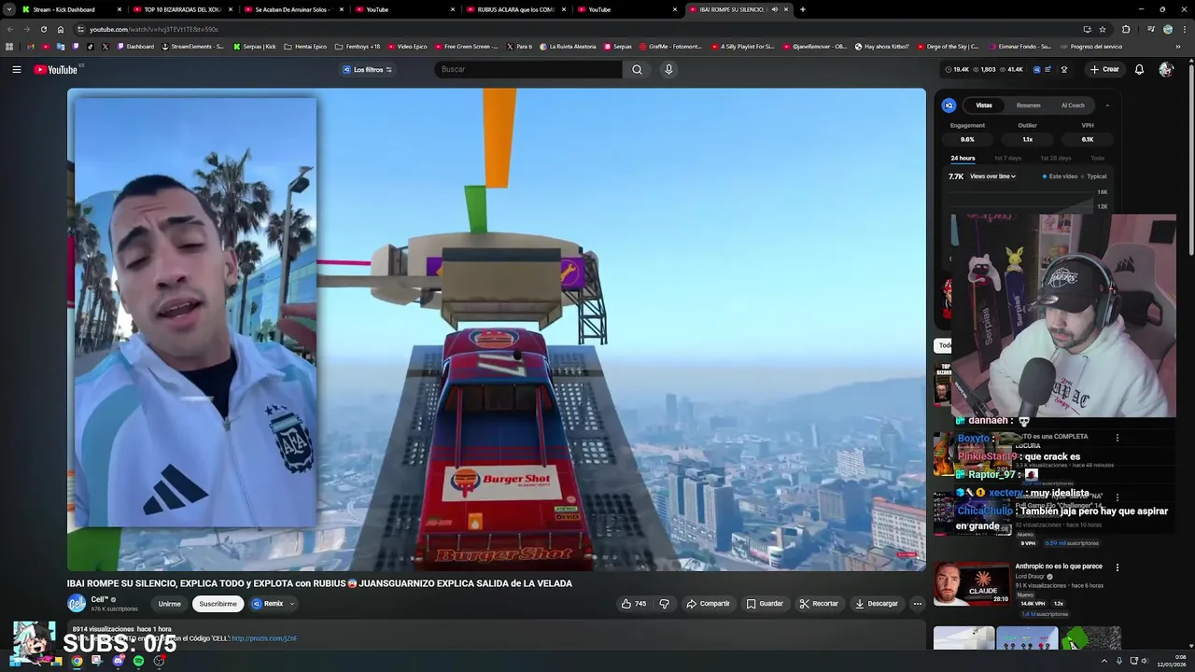Go to the YouTube home logo
Screen dimensions: 1195x672
(x=56, y=70)
